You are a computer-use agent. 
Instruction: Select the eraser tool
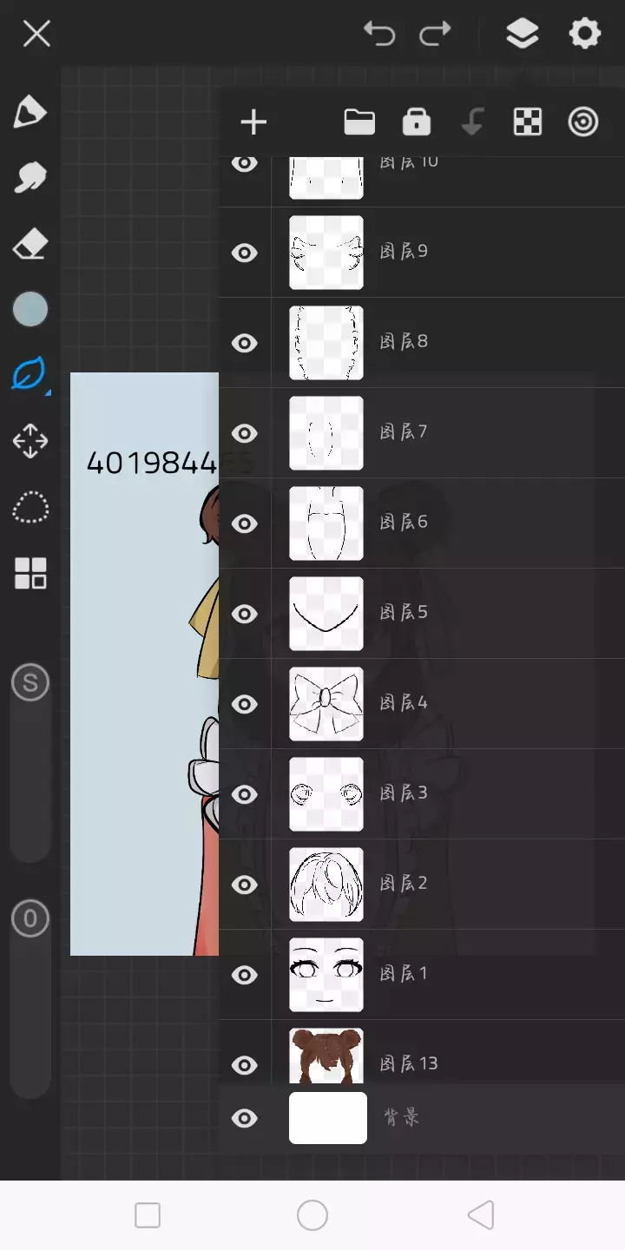point(30,244)
